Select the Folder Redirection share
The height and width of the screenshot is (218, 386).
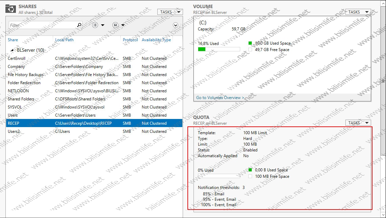tap(94, 83)
